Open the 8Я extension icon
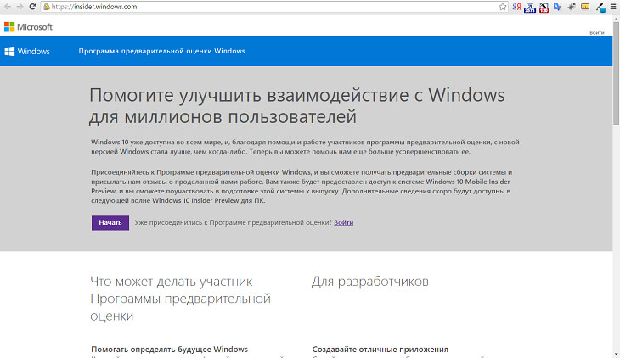This screenshot has width=620, height=358. tap(516, 7)
